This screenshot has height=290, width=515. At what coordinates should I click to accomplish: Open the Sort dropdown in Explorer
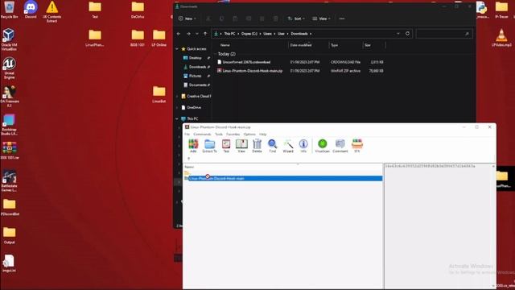tap(296, 19)
